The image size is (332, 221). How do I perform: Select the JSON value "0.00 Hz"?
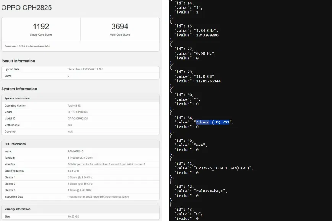pos(204,54)
